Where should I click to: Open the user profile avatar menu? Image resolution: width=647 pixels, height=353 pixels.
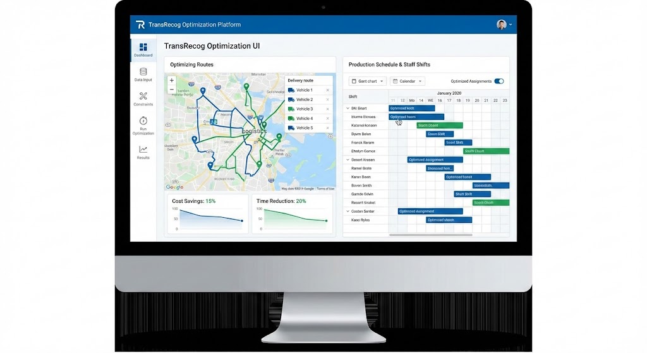(502, 25)
